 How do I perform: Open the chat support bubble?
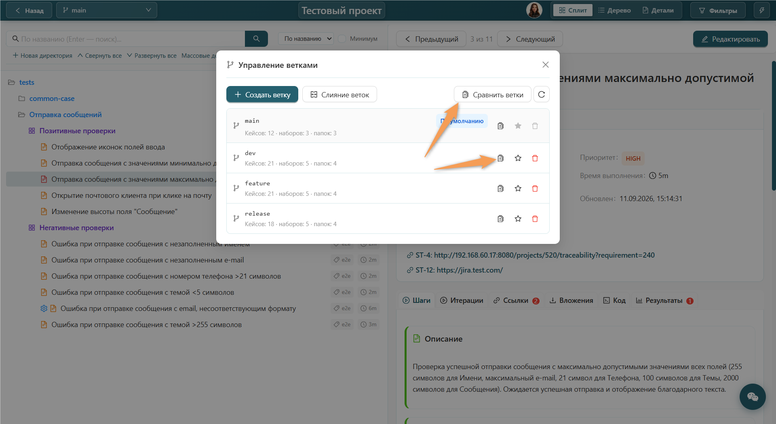pos(753,397)
